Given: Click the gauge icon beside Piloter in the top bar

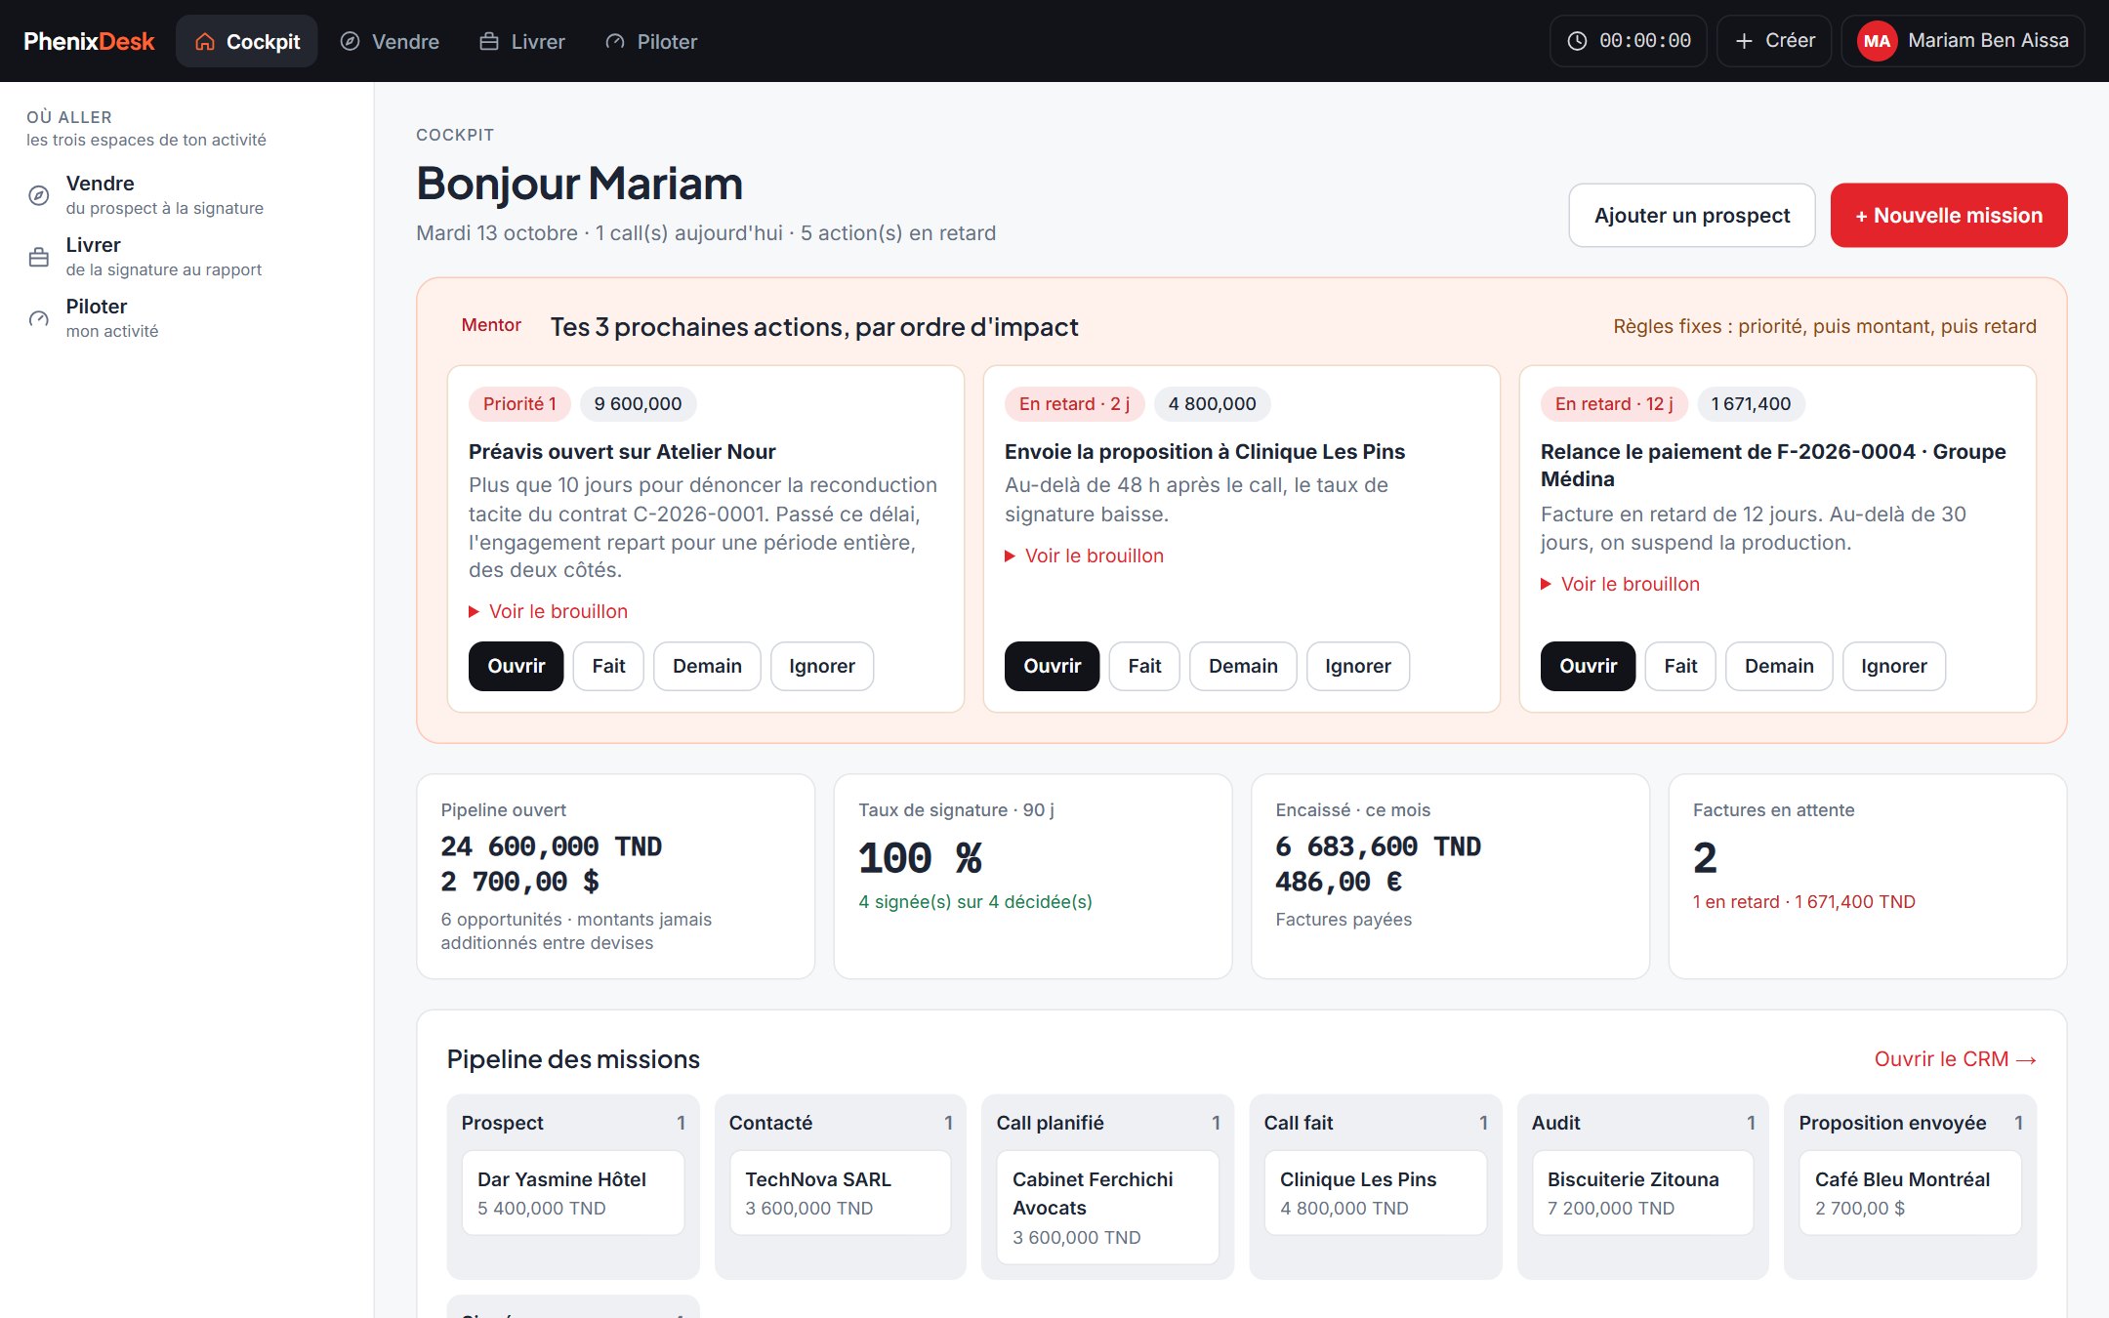Looking at the screenshot, I should [x=615, y=41].
